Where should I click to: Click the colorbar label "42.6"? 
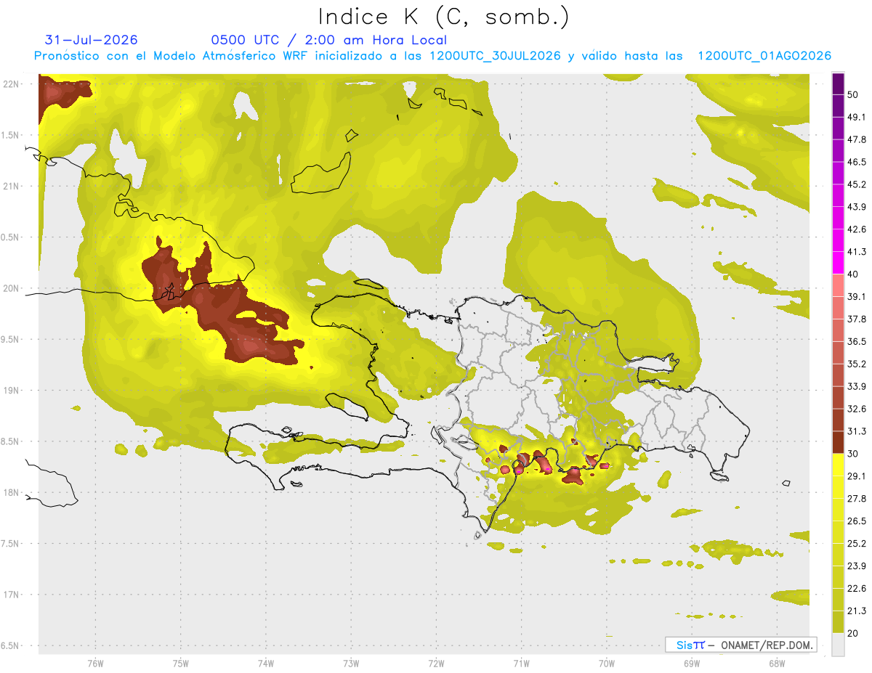857,229
